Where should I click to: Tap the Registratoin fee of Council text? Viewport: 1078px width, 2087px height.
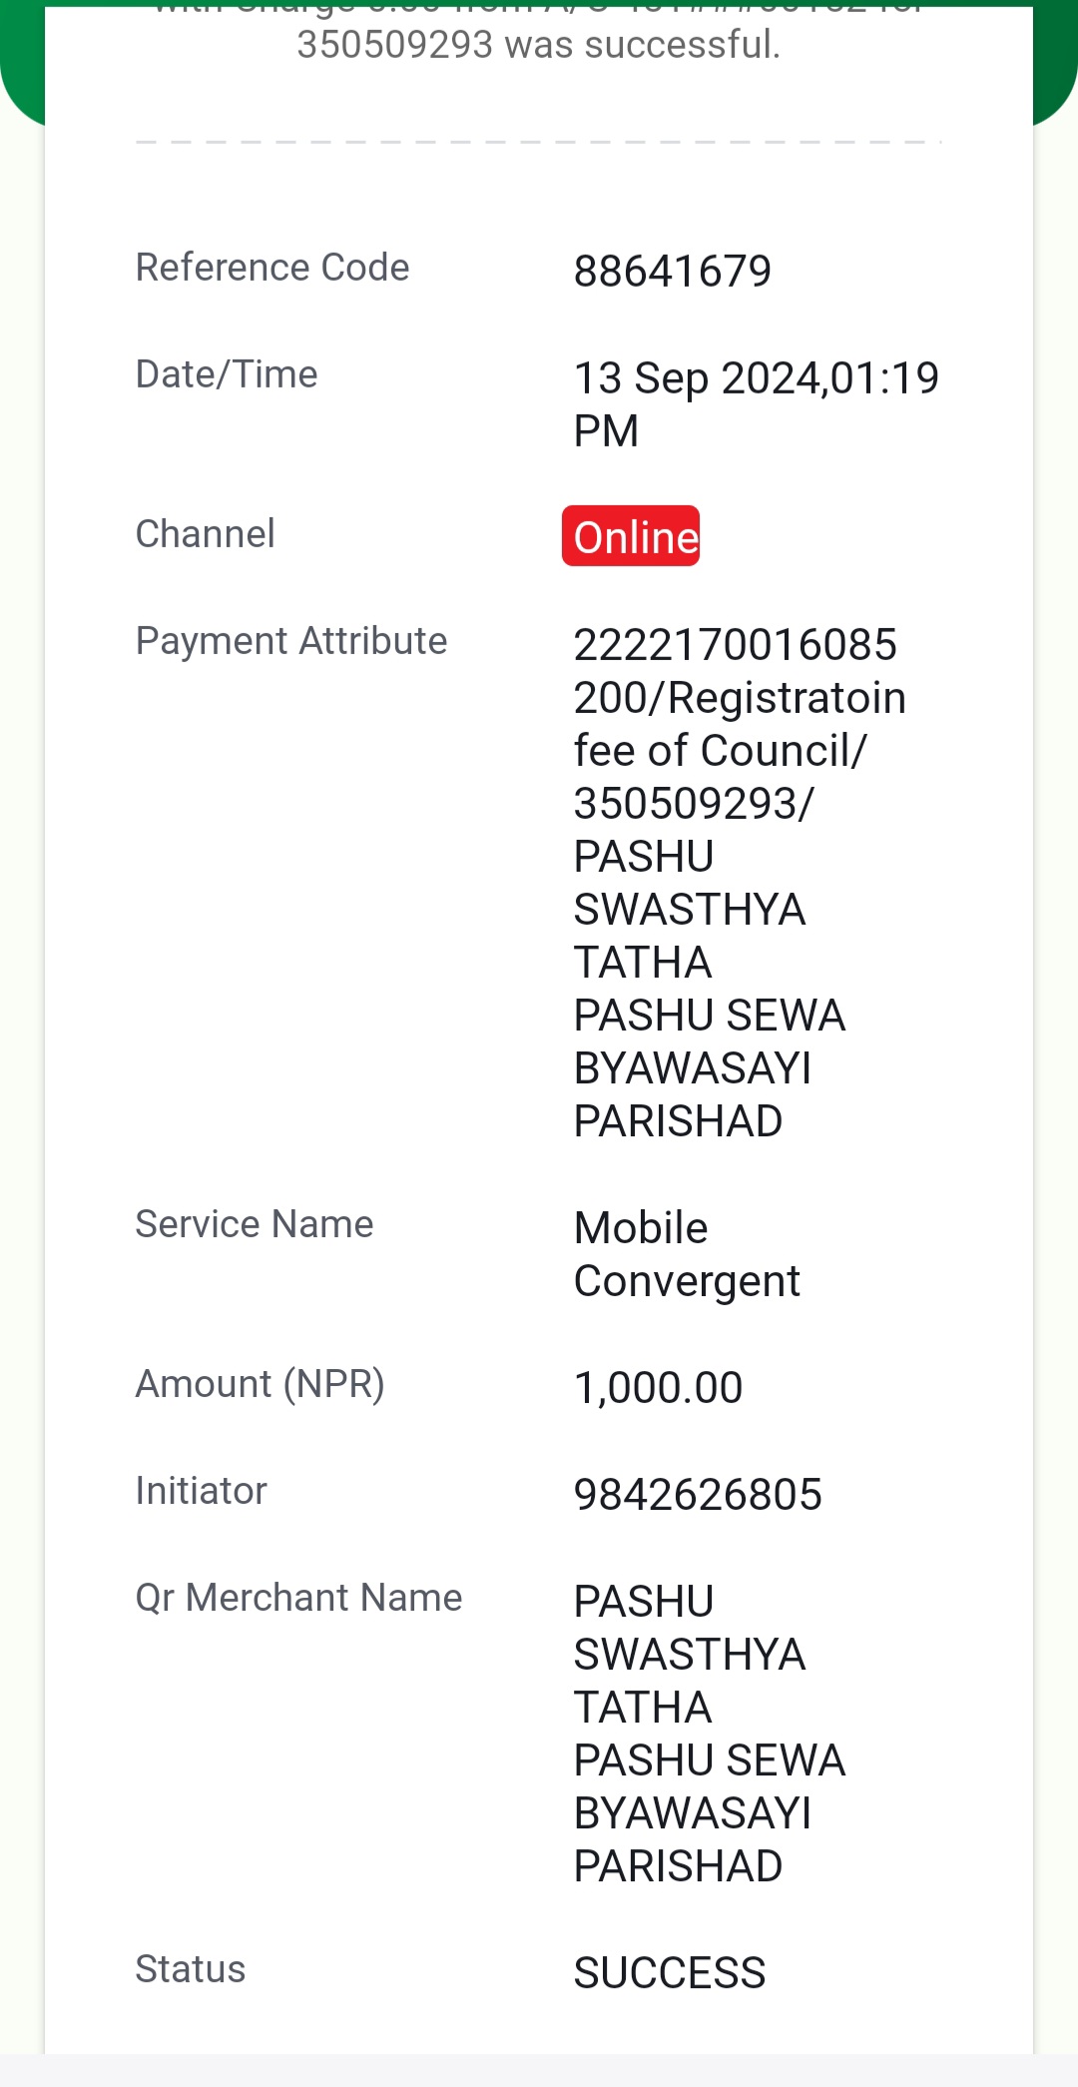pos(740,724)
